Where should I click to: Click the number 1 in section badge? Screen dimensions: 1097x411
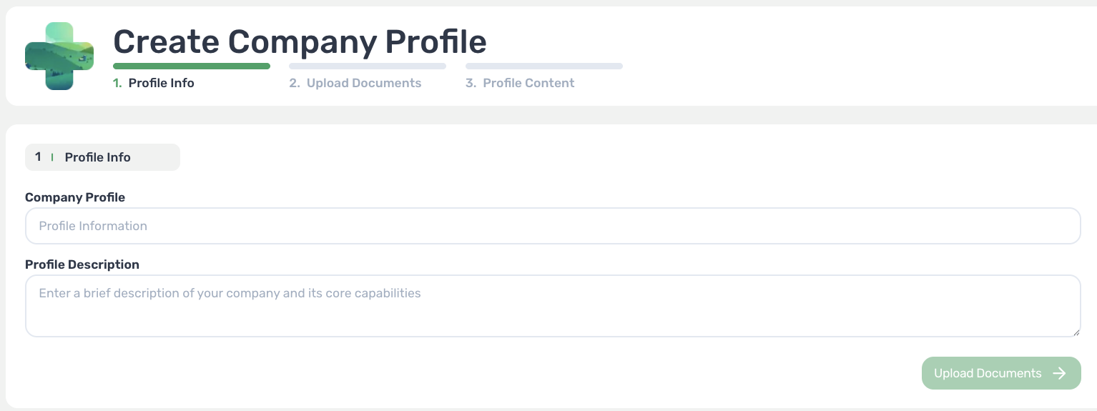point(38,157)
